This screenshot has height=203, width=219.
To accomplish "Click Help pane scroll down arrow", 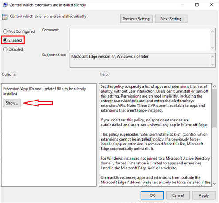I will pos(215,184).
